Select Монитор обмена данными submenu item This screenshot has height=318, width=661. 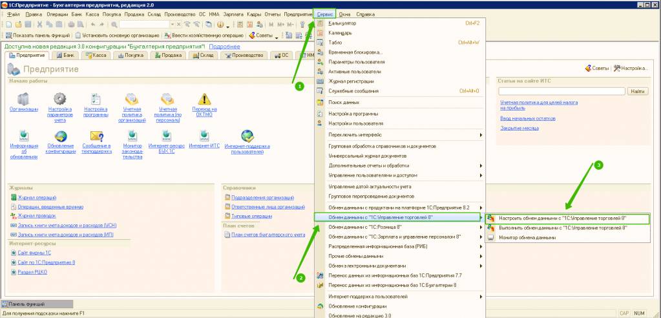pos(567,237)
